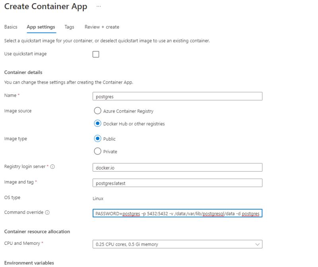Choose Private image type
The image size is (318, 267).
click(x=97, y=151)
